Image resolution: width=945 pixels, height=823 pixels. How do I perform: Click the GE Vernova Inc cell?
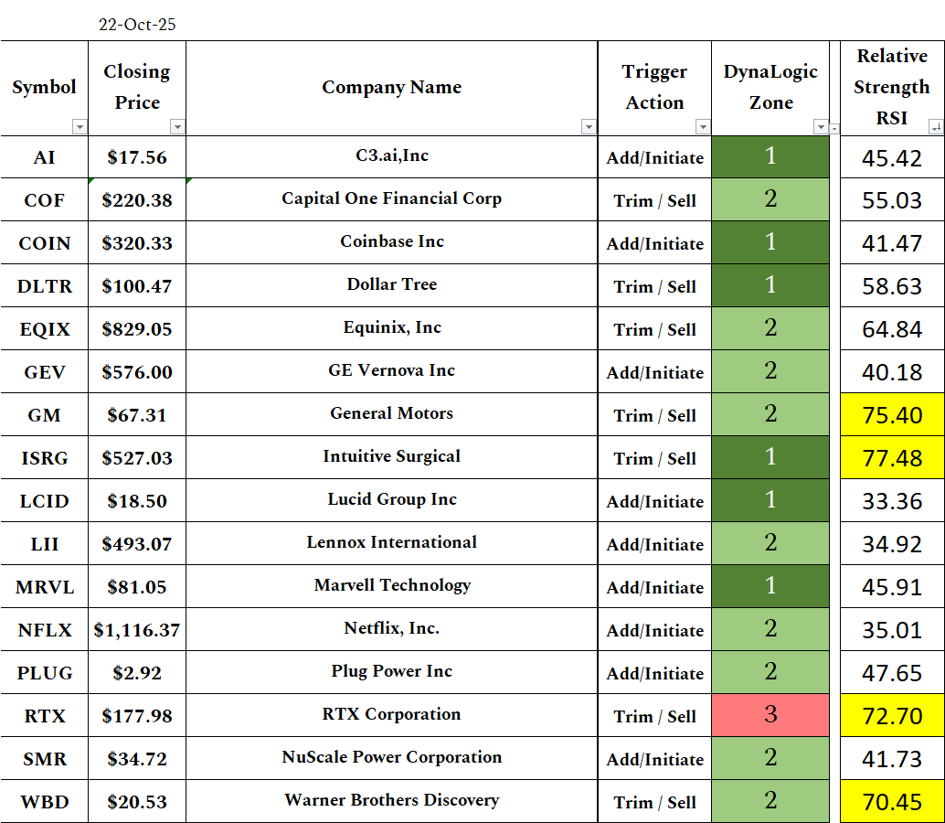[x=392, y=370]
